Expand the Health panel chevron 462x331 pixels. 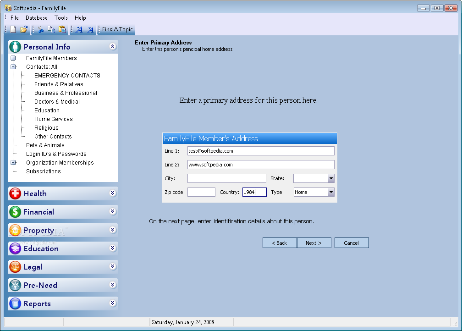coord(113,193)
